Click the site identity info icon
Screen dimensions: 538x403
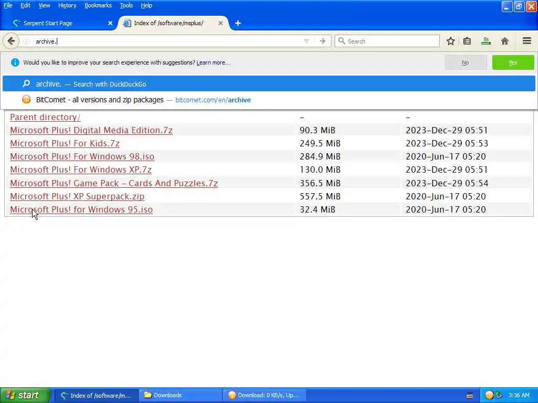point(26,41)
